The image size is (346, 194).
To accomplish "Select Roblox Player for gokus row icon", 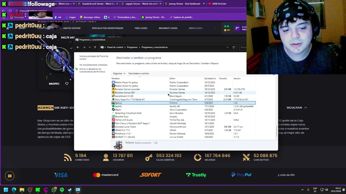I will pos(113,82).
